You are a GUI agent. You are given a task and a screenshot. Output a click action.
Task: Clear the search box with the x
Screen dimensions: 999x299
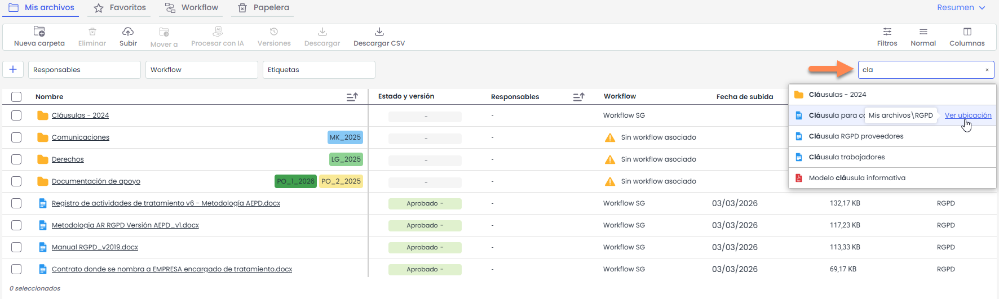click(x=987, y=70)
